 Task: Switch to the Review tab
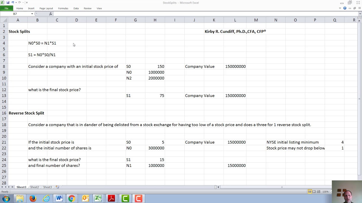point(87,8)
